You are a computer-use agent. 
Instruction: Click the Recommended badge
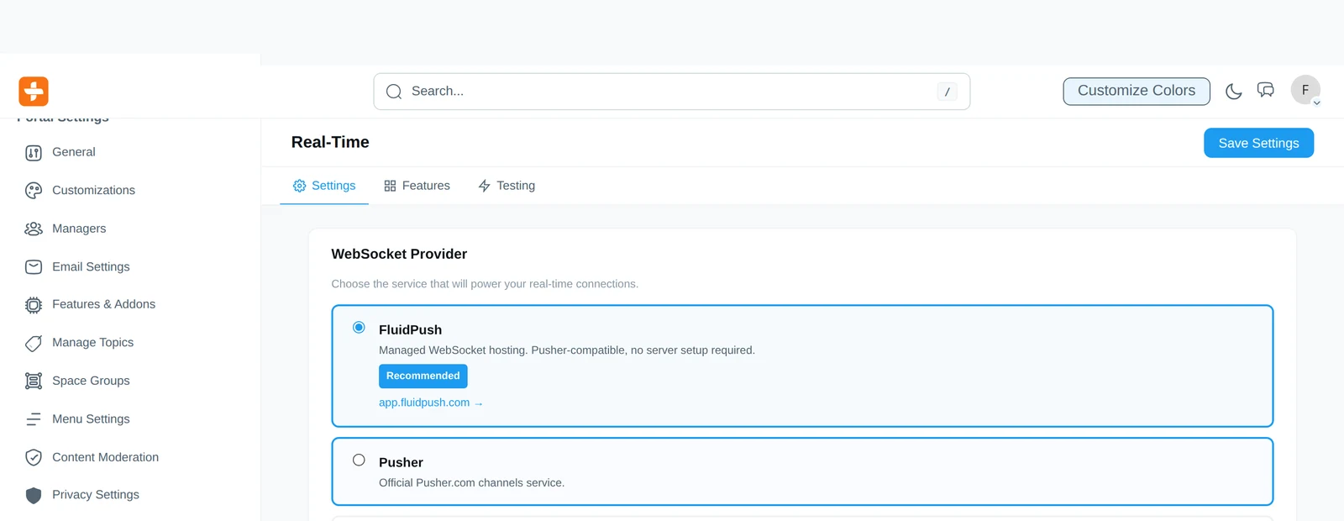[x=423, y=376]
